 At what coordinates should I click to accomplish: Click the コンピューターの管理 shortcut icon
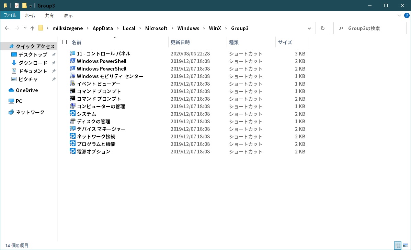72,106
